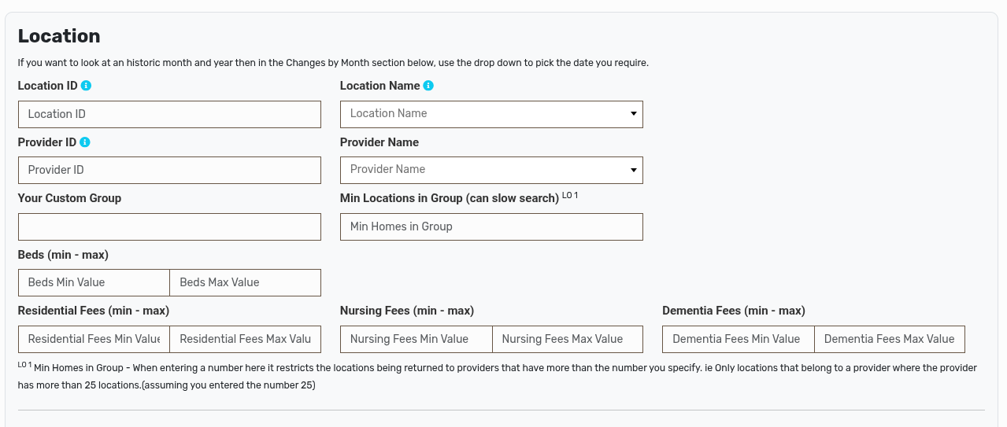Select the Dementia Fees Min Value field
This screenshot has height=427, width=1007.
[738, 339]
